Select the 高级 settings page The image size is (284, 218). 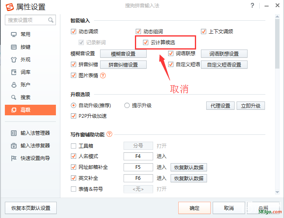tap(30, 110)
